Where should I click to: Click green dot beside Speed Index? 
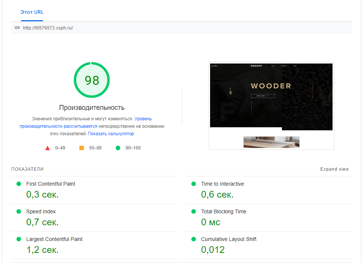pyautogui.click(x=19, y=211)
